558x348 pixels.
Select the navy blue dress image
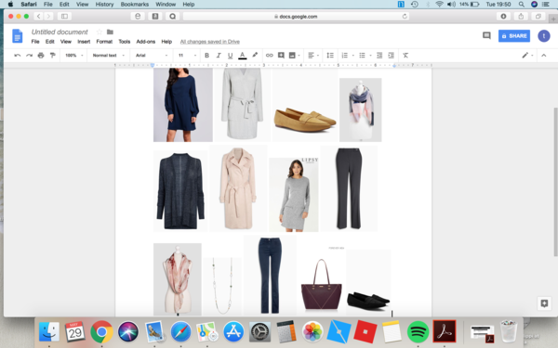pyautogui.click(x=183, y=105)
